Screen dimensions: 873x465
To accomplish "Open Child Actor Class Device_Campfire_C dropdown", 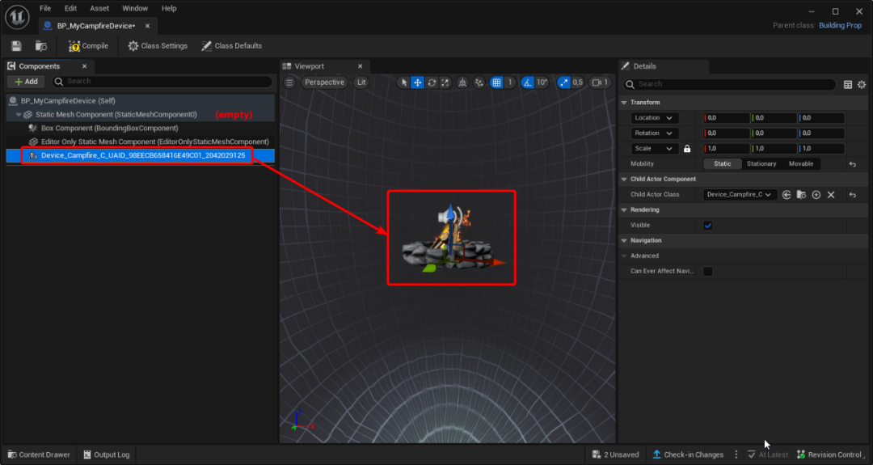I will tap(740, 194).
